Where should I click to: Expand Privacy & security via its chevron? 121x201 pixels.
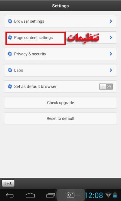111,54
